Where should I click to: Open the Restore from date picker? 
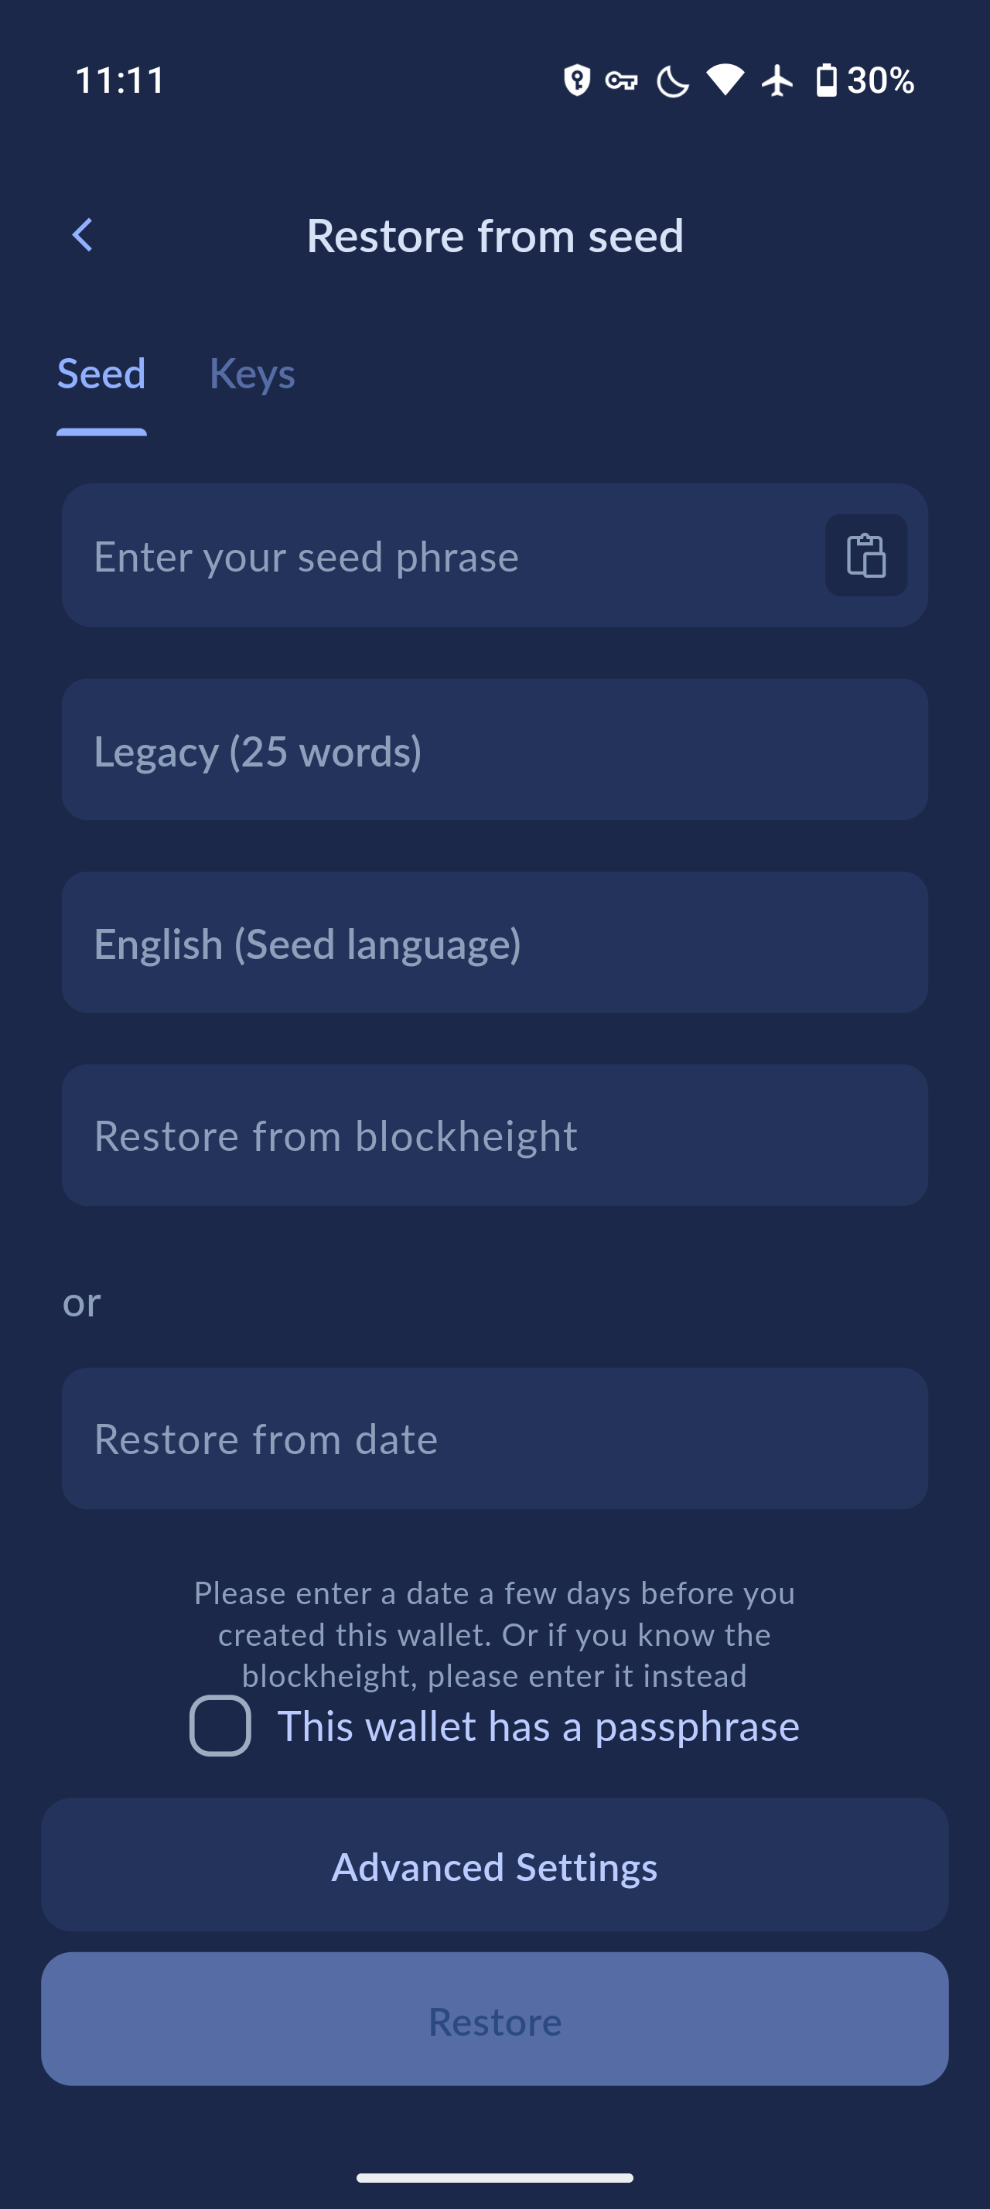tap(494, 1438)
